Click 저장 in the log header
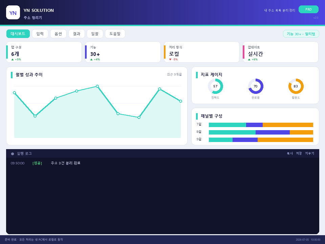 299,153
